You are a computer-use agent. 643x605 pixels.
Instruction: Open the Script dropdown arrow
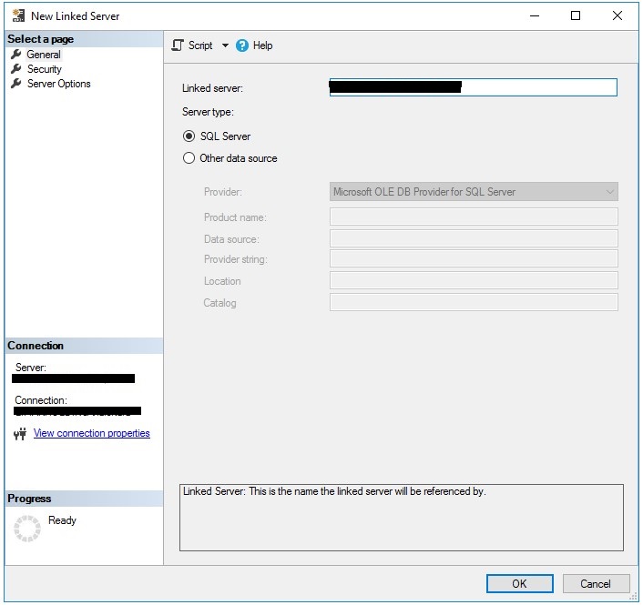(x=225, y=45)
